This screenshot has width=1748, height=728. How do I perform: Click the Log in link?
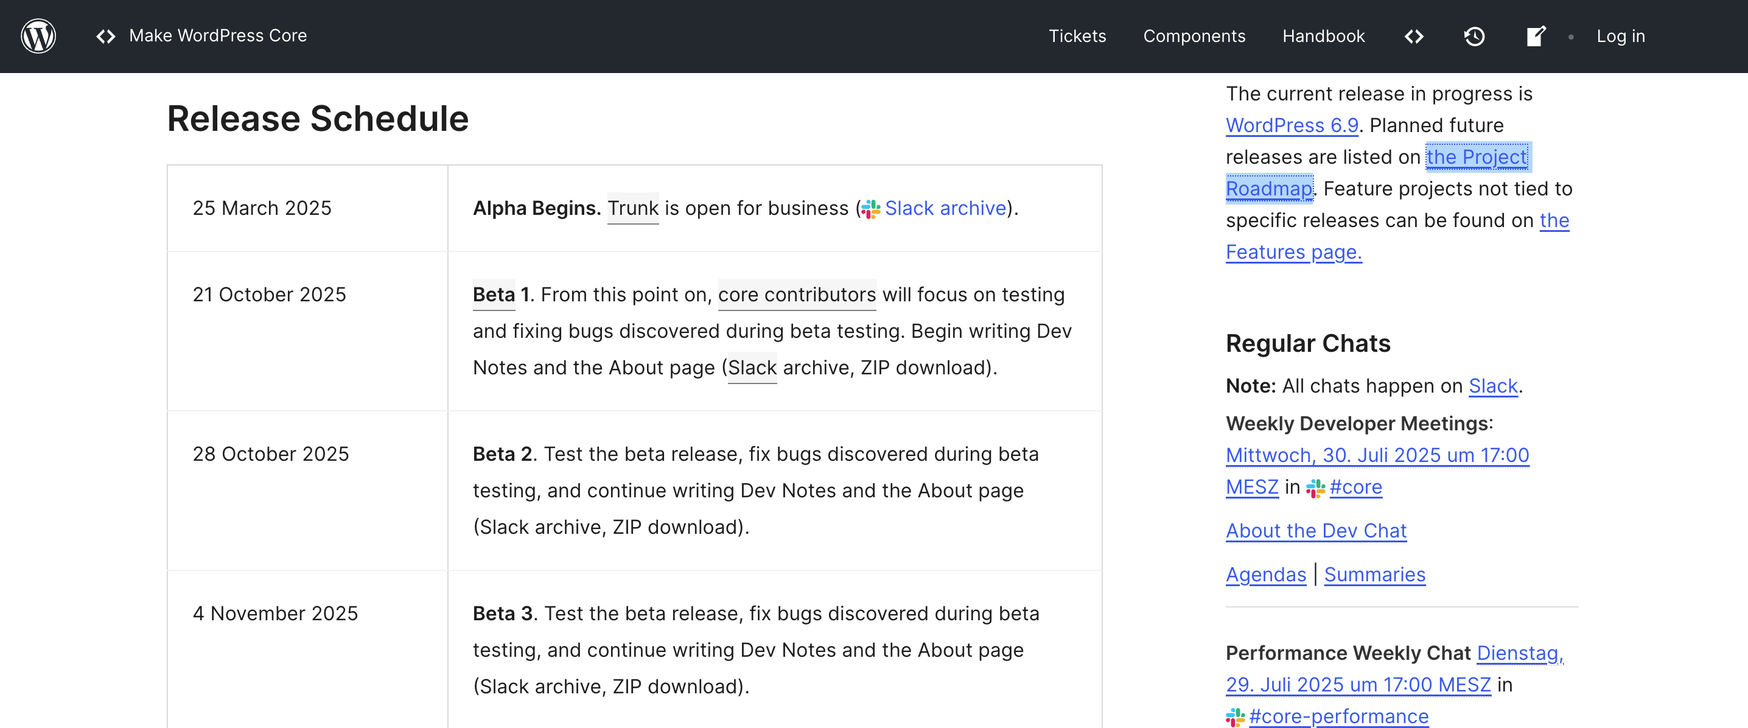pos(1620,36)
